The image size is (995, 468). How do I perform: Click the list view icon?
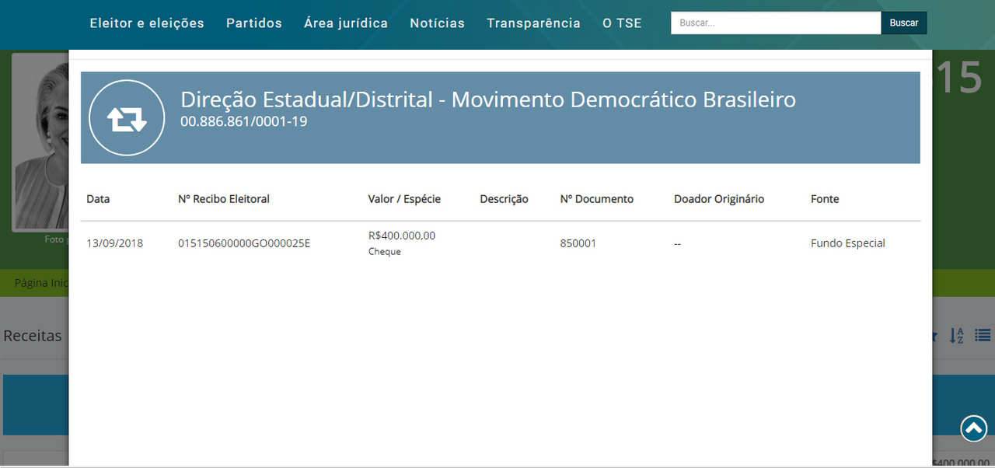click(x=983, y=336)
